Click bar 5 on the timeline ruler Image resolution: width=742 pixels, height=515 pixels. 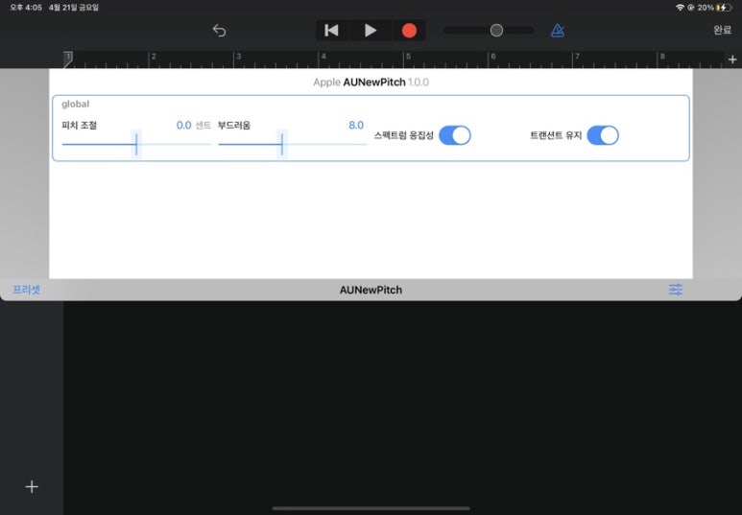[x=408, y=57]
